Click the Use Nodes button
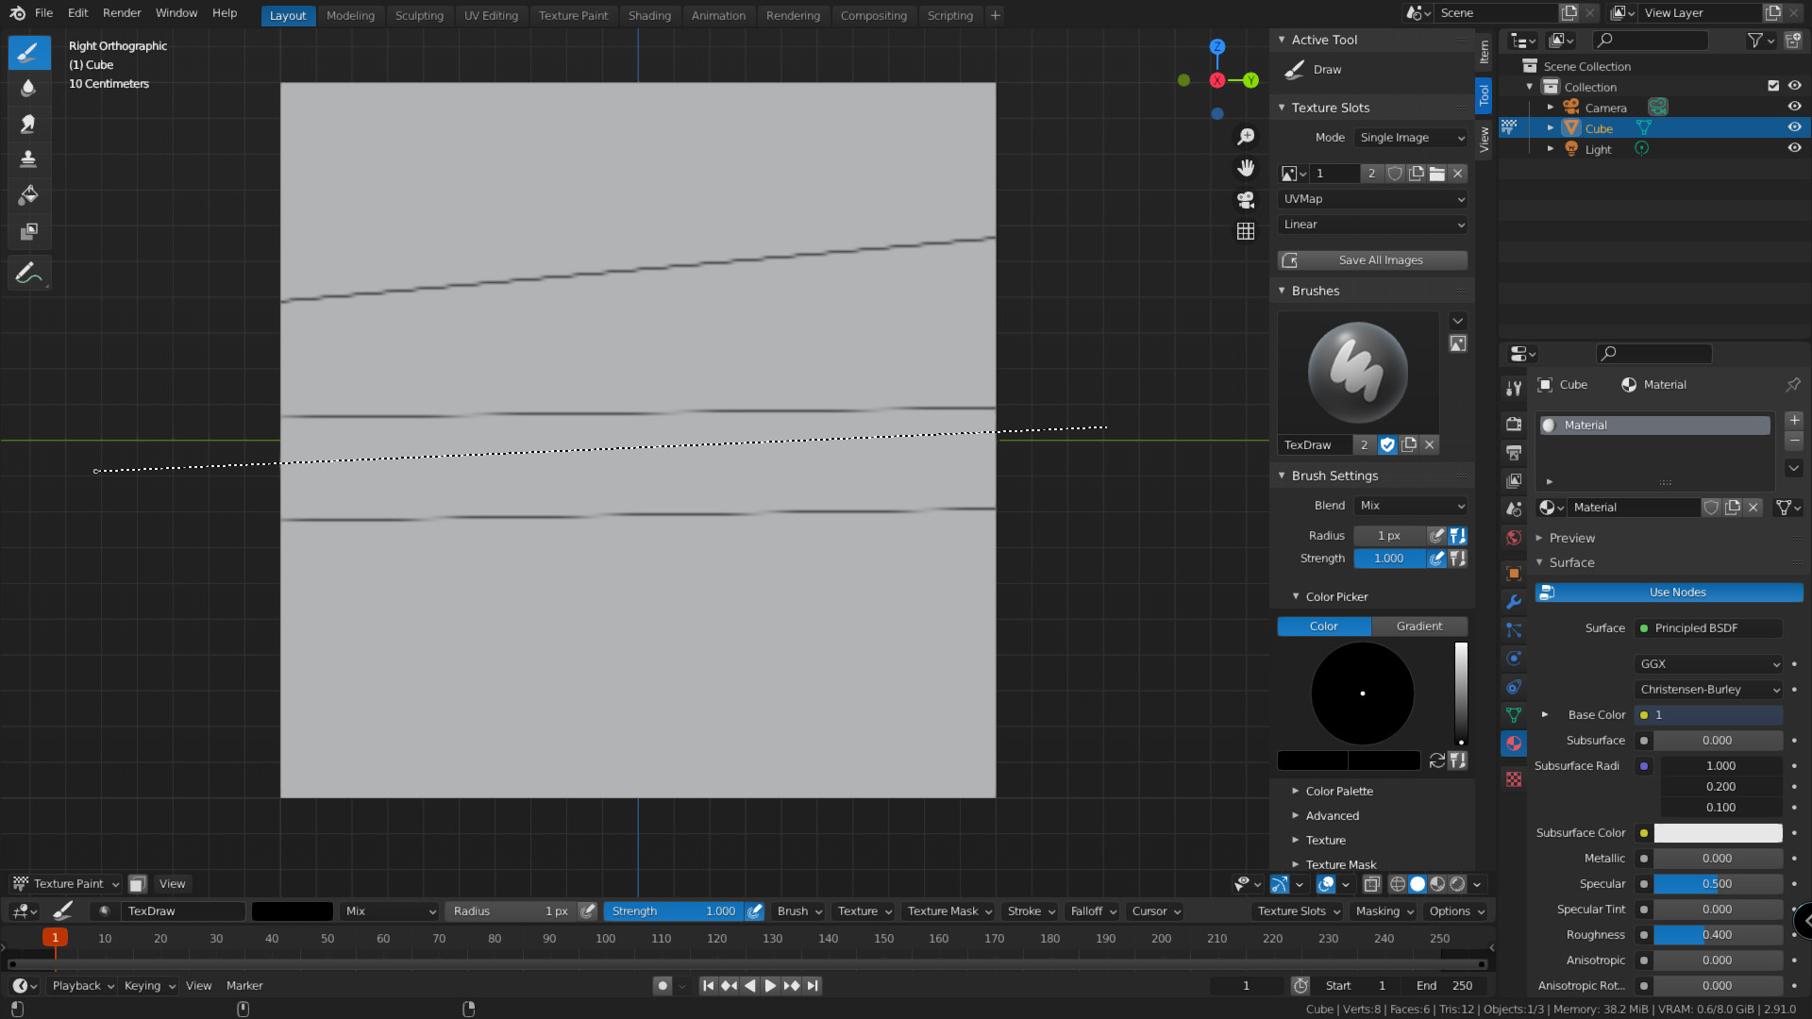 pyautogui.click(x=1669, y=593)
